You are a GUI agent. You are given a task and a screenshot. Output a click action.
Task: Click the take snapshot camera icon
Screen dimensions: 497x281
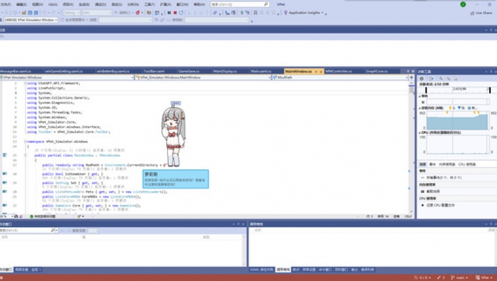[x=422, y=191]
